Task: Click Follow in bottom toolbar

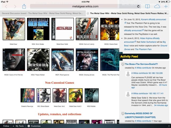Action: (x=6, y=126)
